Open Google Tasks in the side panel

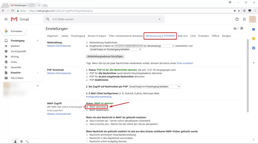point(253,48)
